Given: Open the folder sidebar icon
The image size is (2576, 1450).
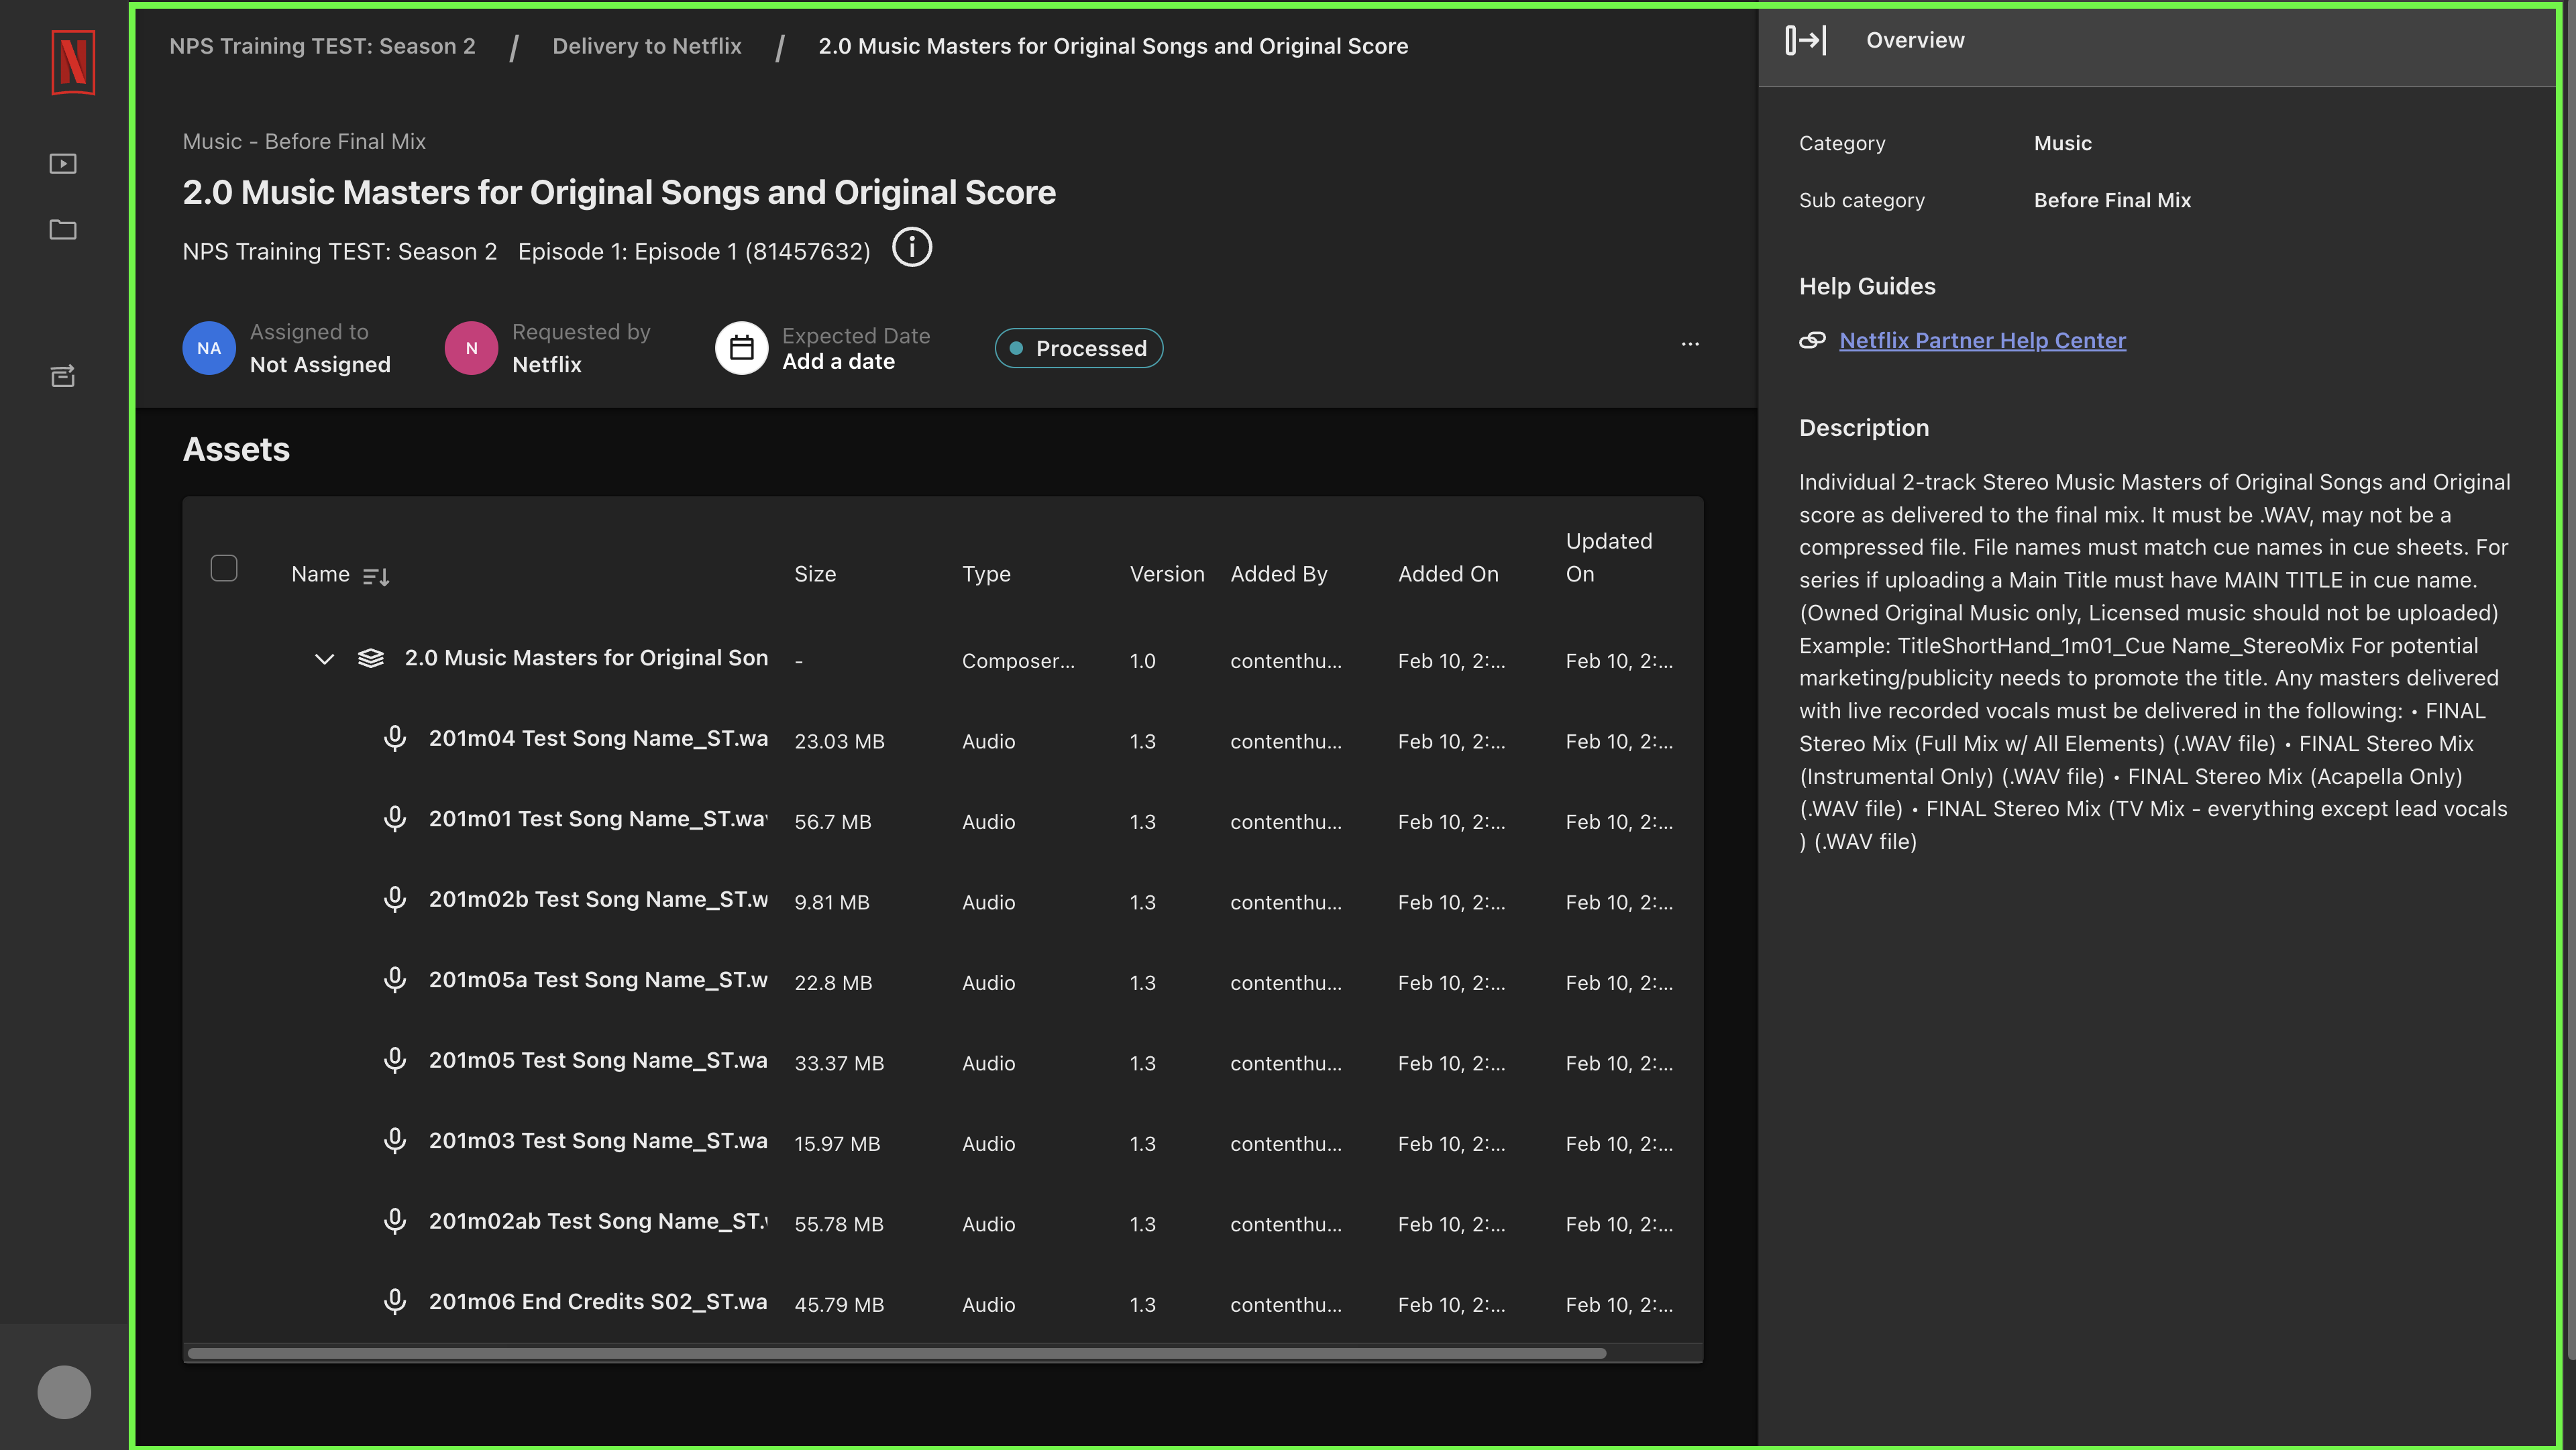Looking at the screenshot, I should coord(63,229).
